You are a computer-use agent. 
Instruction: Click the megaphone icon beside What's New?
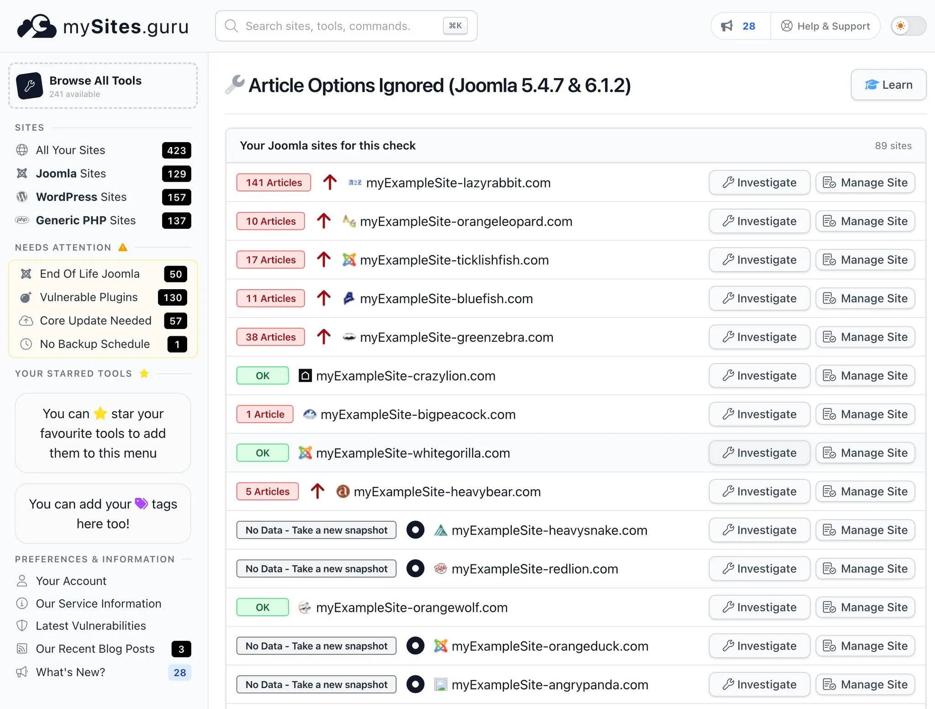(x=22, y=672)
